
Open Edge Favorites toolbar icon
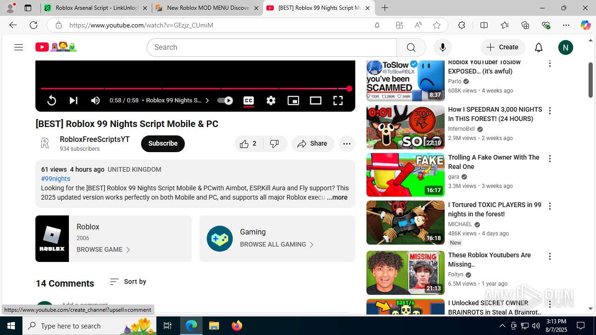[x=505, y=25]
